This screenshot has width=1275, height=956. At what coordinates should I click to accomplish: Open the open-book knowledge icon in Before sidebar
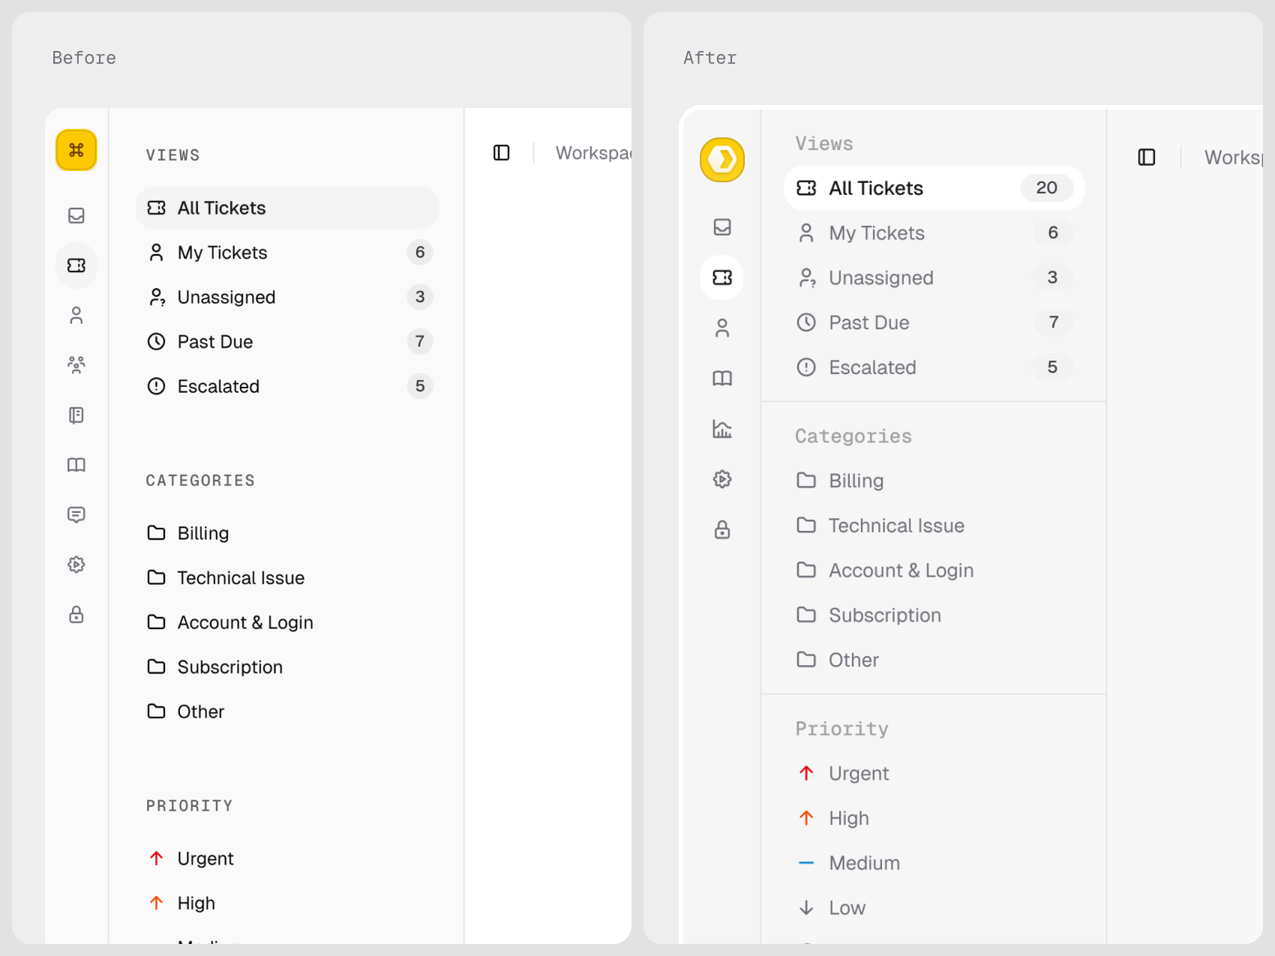click(x=76, y=465)
